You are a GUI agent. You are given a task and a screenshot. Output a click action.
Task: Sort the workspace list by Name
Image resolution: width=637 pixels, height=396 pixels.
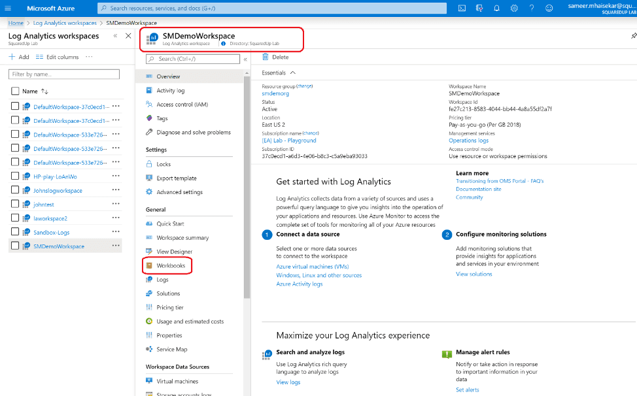coord(44,91)
